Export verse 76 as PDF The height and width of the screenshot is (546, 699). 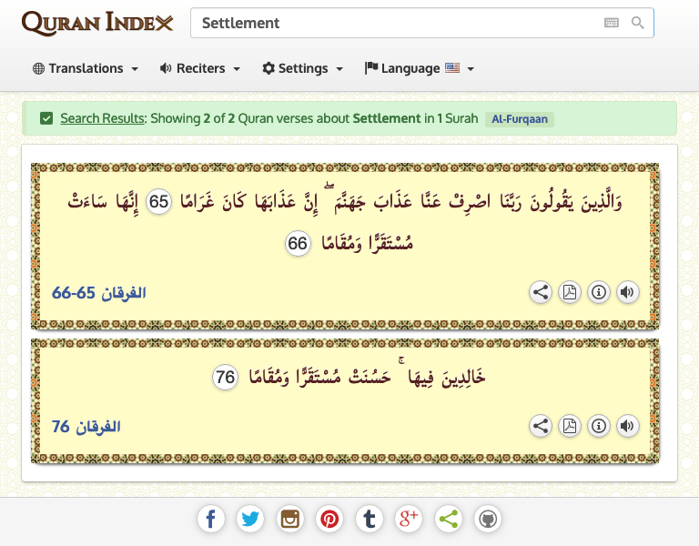(570, 425)
